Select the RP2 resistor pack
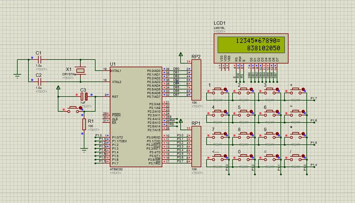 (x=196, y=80)
